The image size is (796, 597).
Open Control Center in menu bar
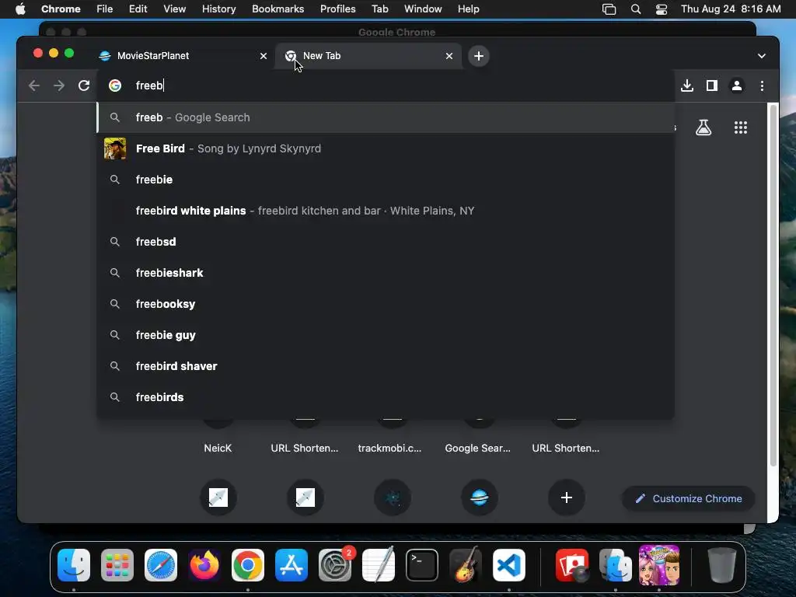coord(661,9)
